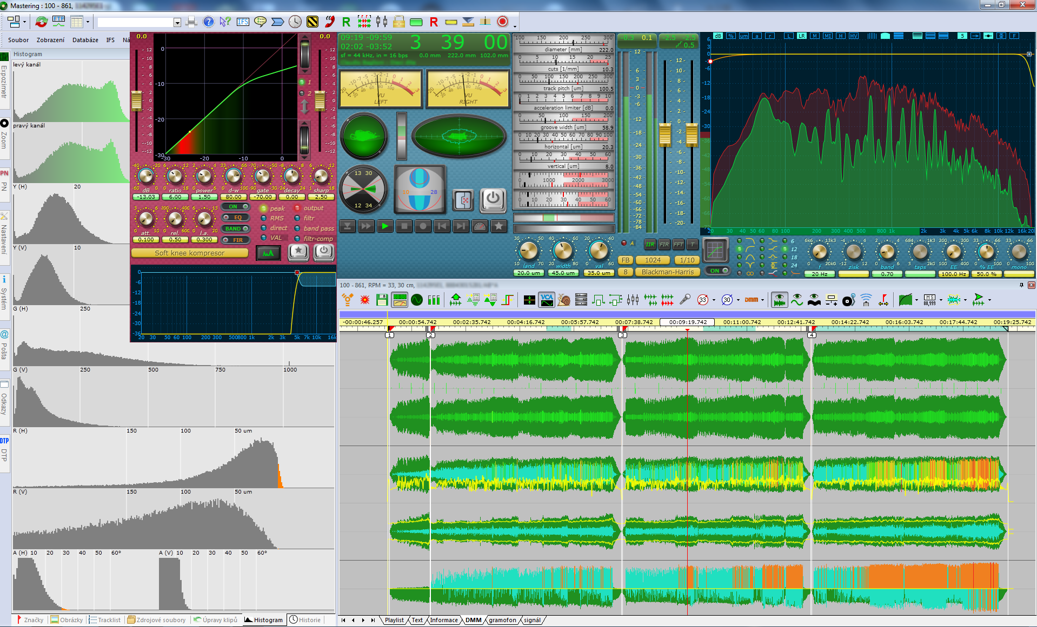Click the 1/10 button

(687, 260)
